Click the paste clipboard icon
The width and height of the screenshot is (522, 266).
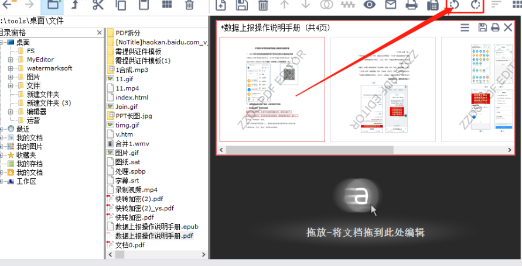tap(144, 5)
